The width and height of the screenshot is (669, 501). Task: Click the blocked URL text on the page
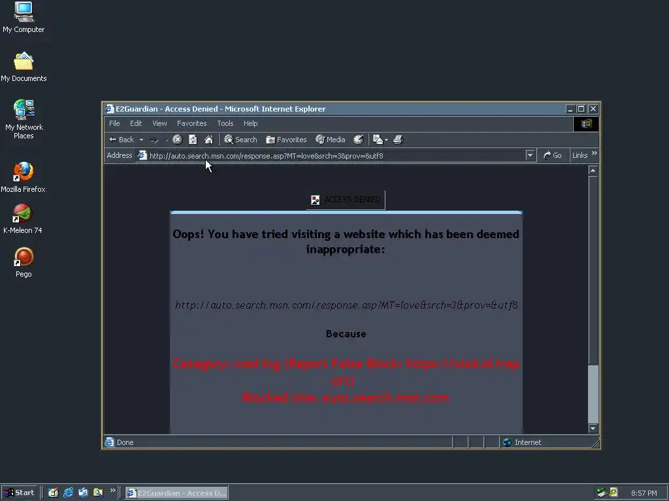click(x=346, y=305)
